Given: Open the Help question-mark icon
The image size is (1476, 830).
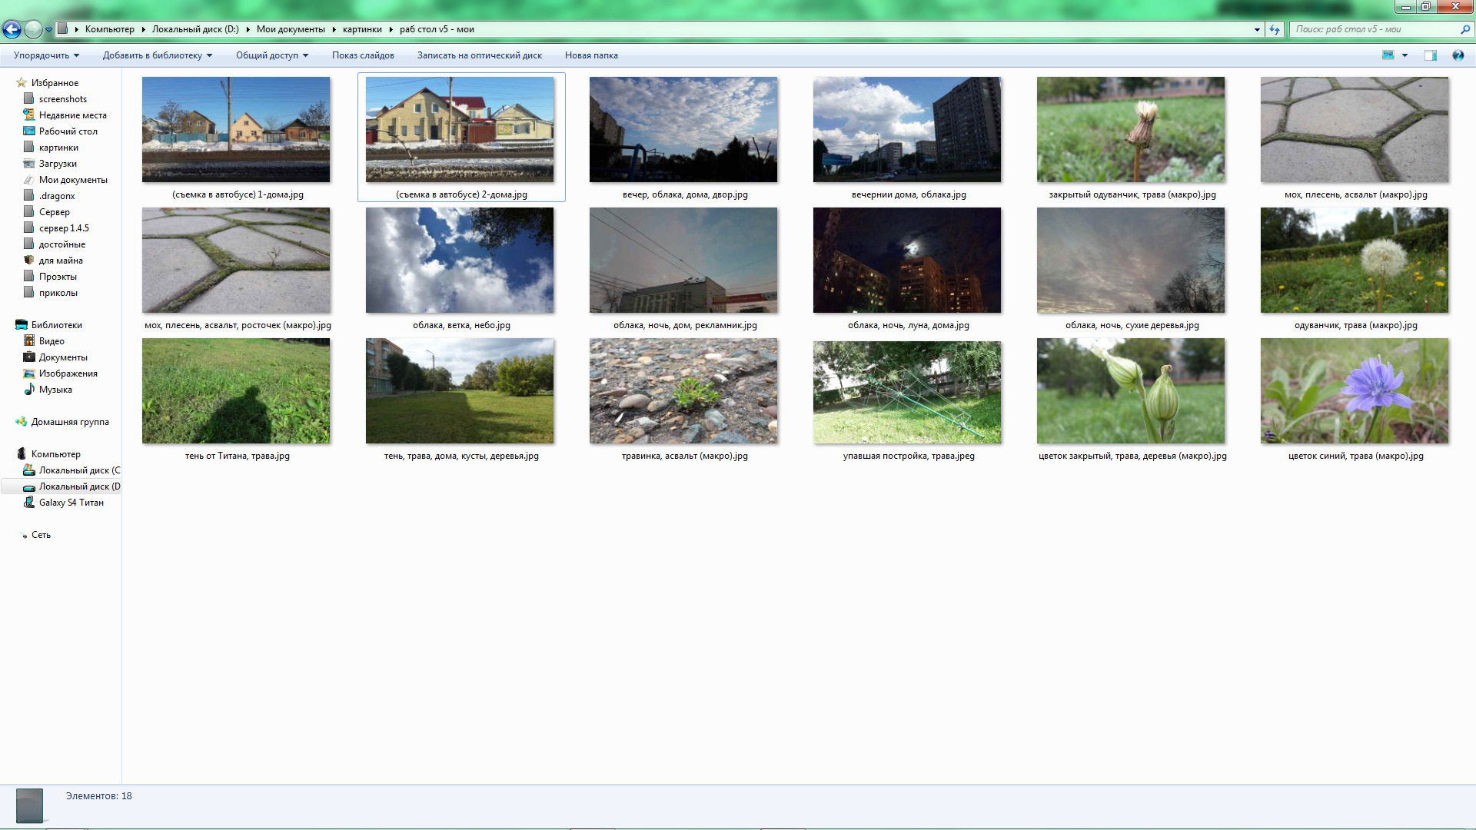Looking at the screenshot, I should pyautogui.click(x=1458, y=55).
